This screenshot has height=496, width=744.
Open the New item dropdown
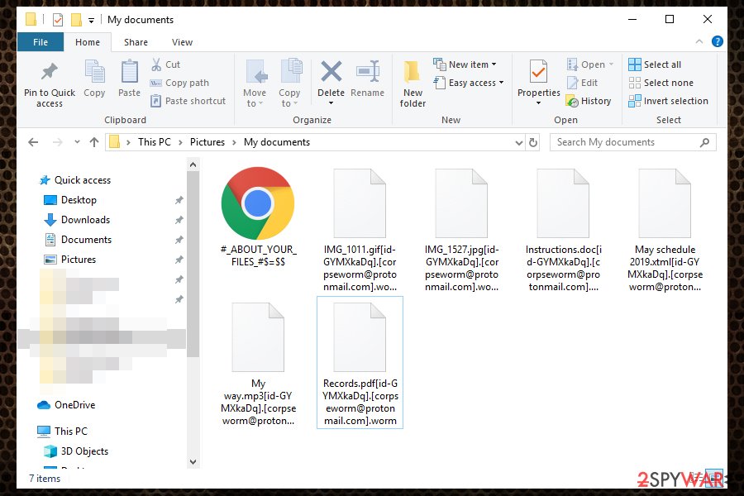(465, 64)
